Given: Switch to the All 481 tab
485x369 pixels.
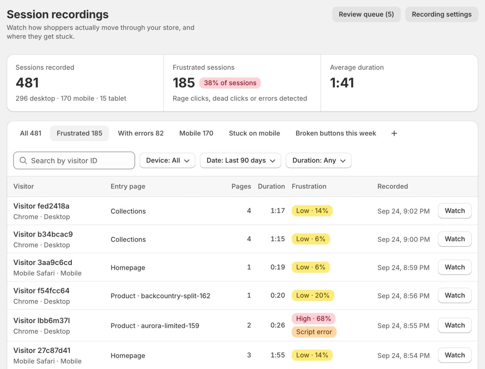Looking at the screenshot, I should 31,133.
